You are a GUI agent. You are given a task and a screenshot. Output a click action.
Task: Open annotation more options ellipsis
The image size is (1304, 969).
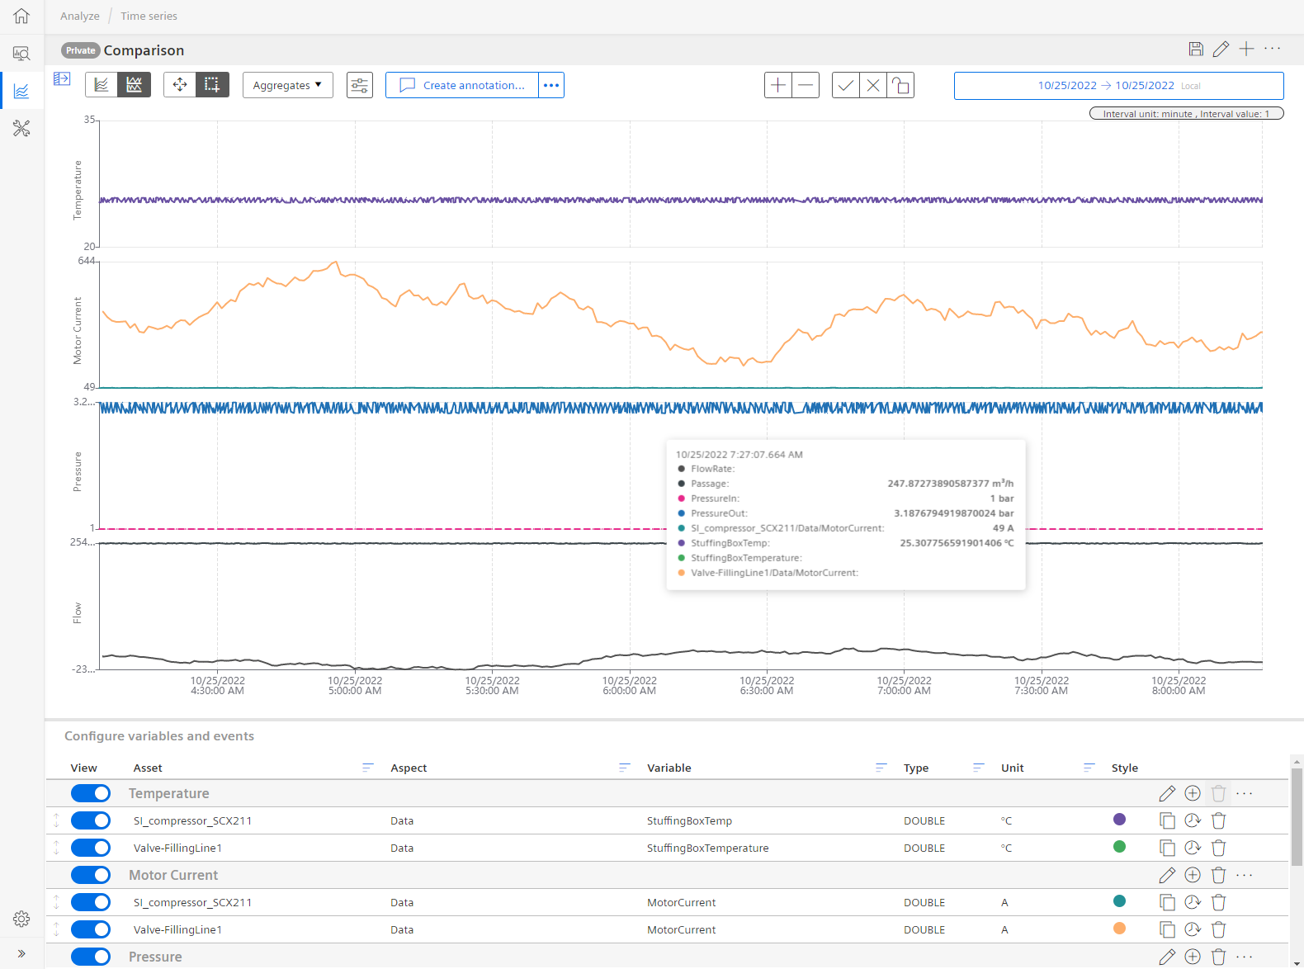tap(551, 85)
